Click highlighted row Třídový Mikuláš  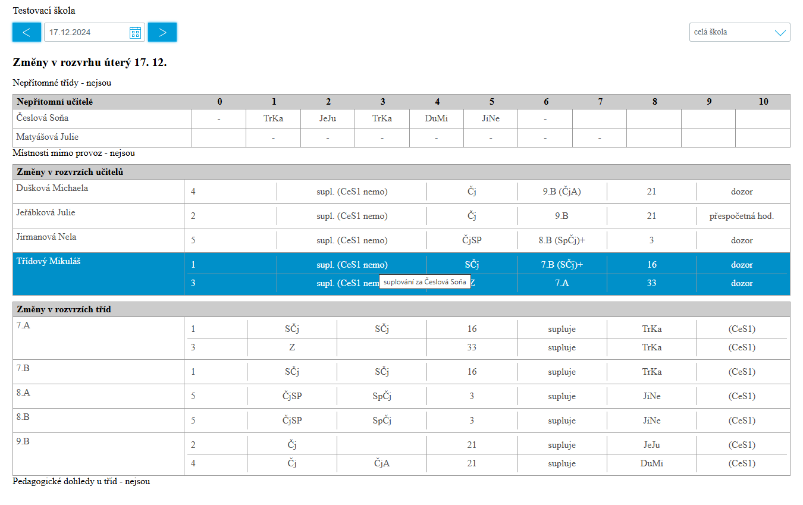click(x=401, y=274)
